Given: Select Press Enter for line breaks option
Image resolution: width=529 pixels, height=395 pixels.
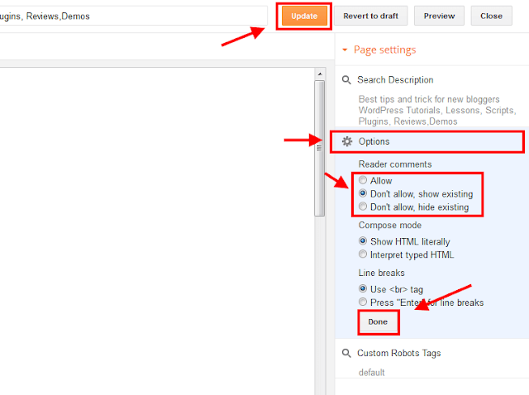Looking at the screenshot, I should [363, 302].
